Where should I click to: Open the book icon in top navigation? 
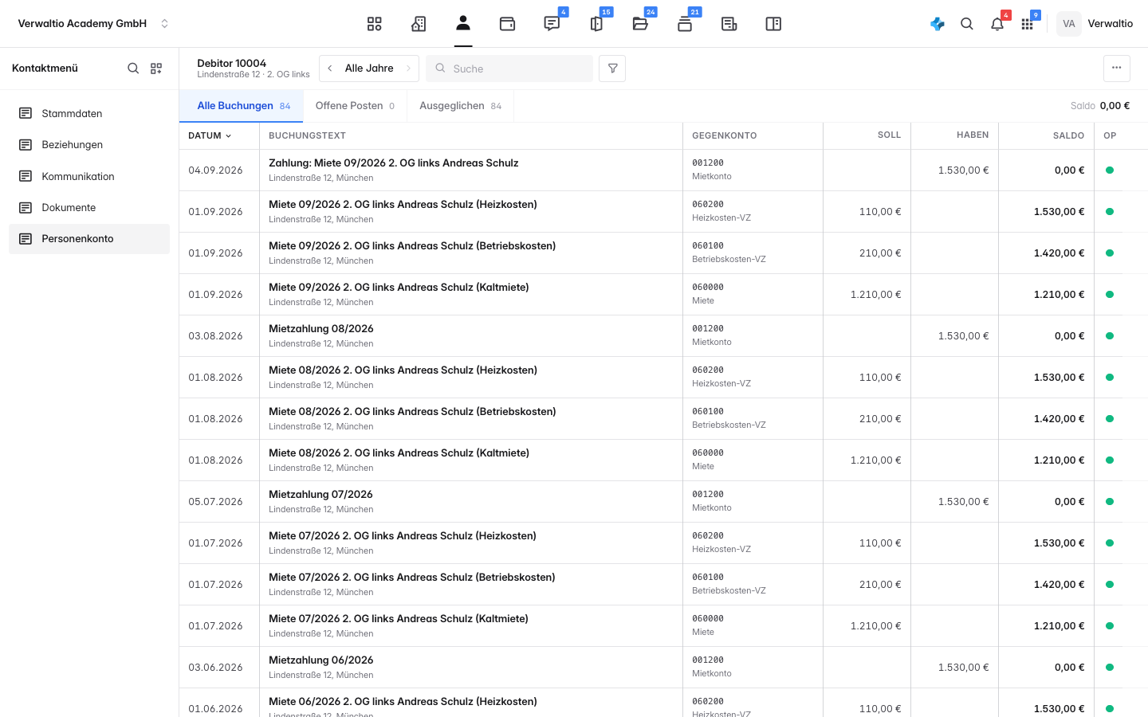(773, 24)
